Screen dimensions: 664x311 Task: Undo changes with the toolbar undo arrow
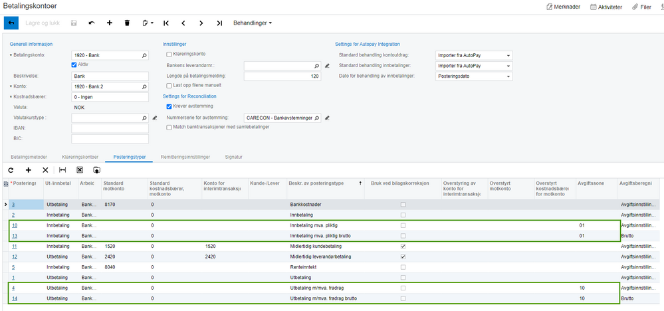(x=92, y=23)
